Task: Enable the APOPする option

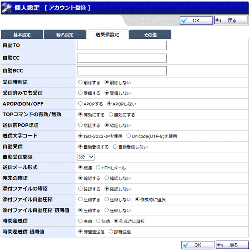Action: pos(80,104)
